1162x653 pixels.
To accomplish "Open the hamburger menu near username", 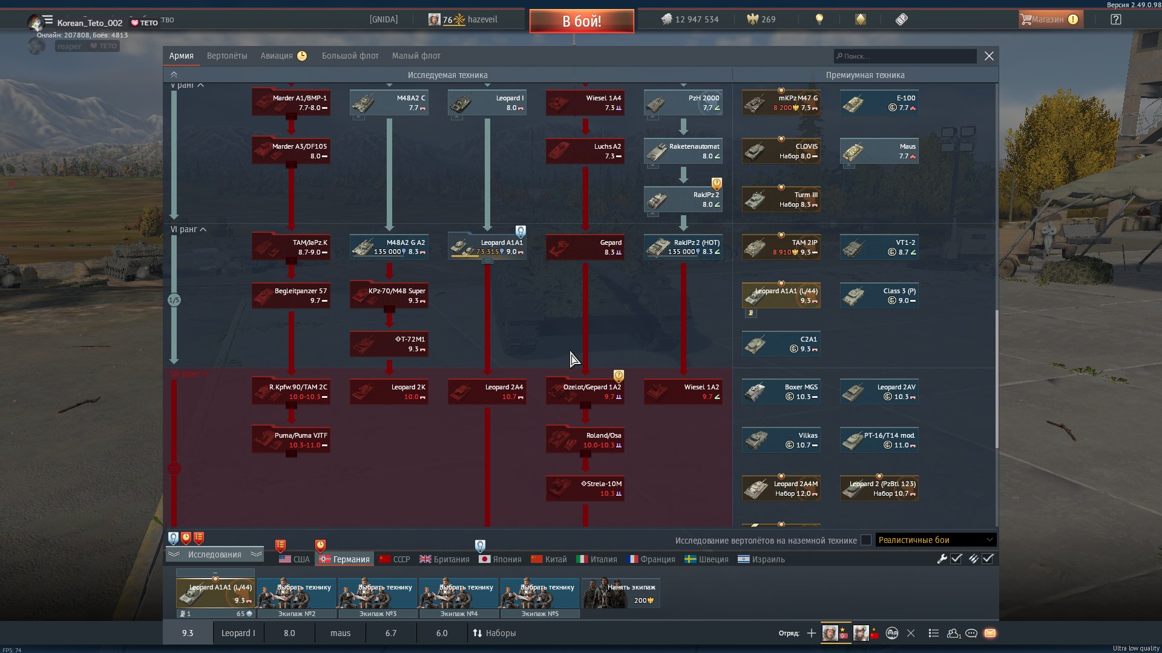I will pos(48,19).
